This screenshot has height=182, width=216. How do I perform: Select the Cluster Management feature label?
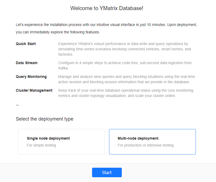[34, 90]
